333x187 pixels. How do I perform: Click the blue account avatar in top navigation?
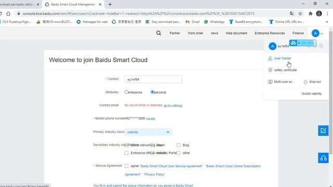click(315, 33)
